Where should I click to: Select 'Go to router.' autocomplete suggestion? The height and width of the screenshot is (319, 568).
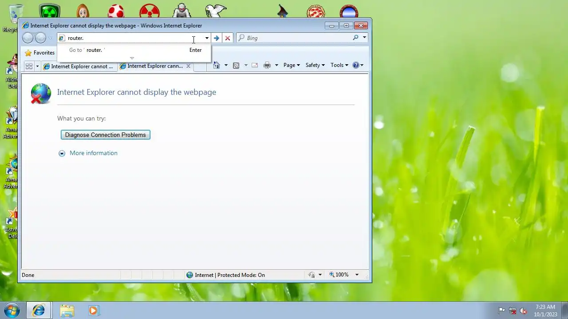coord(134,50)
